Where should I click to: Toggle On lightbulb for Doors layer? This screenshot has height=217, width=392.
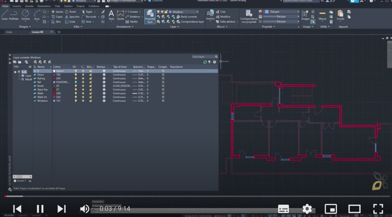click(x=76, y=75)
